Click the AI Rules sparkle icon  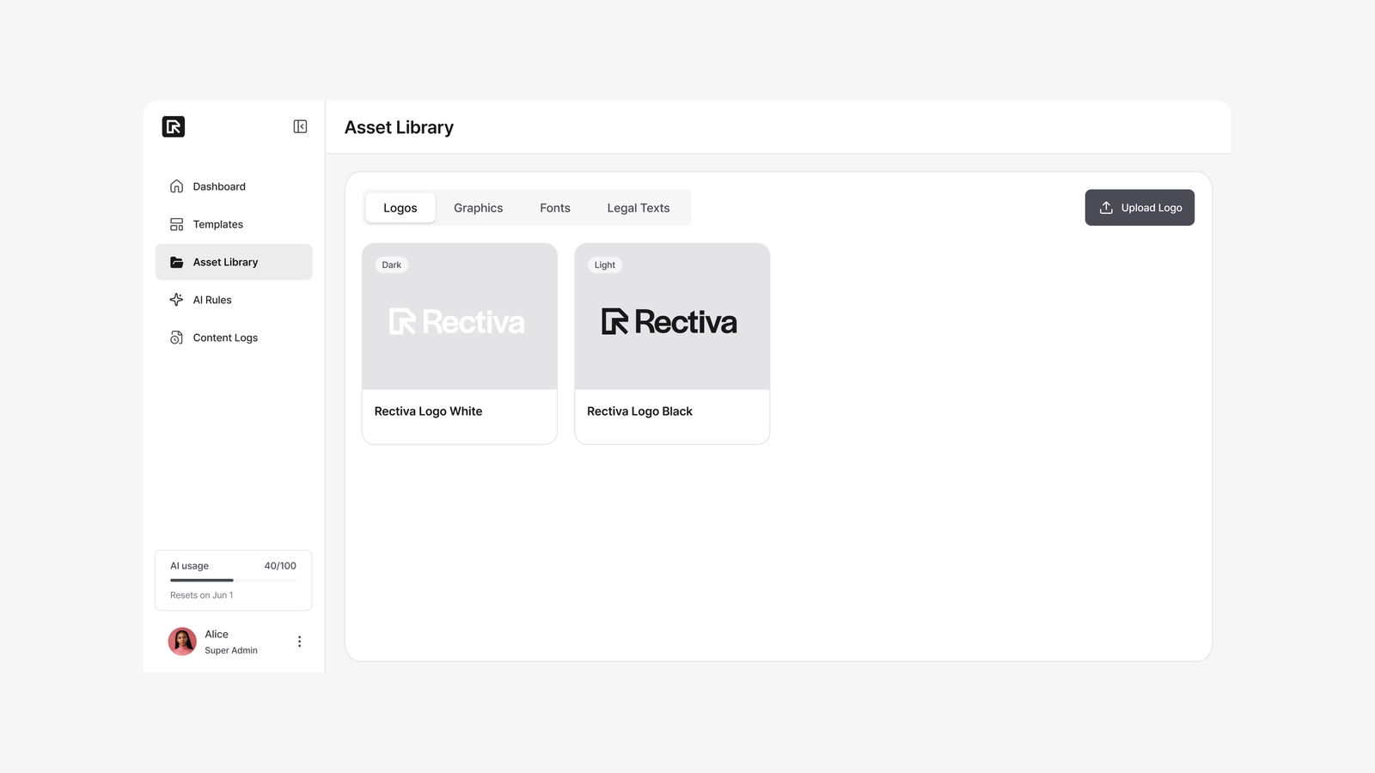click(x=176, y=300)
